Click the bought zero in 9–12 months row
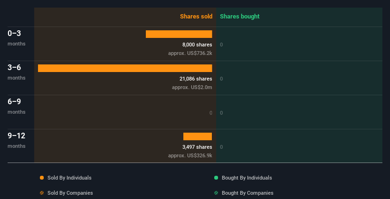This screenshot has height=199, width=390. (221, 147)
